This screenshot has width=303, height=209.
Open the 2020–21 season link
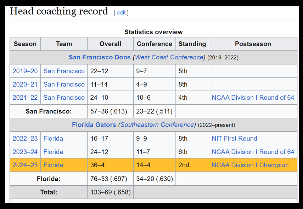tap(25, 84)
